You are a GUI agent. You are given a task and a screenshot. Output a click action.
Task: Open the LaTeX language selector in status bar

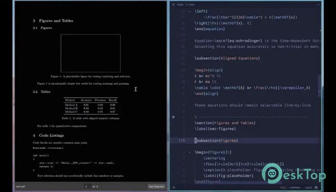coord(308,188)
